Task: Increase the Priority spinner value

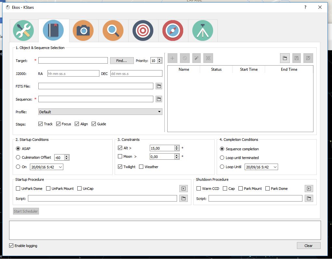Action: [160, 59]
